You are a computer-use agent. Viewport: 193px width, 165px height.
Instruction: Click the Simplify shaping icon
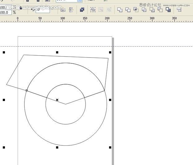click(x=144, y=10)
